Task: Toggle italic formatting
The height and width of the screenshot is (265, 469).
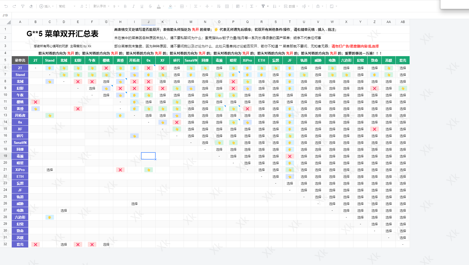Action: [133, 6]
